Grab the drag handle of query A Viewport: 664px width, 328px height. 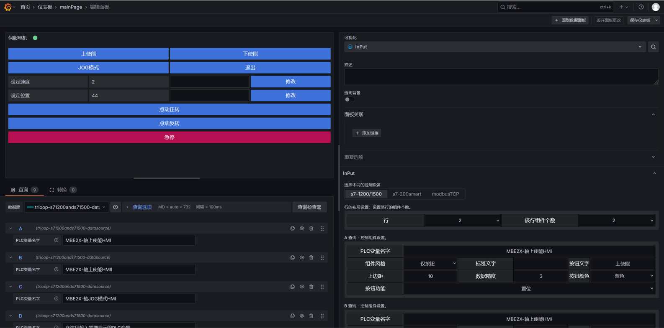[322, 229]
